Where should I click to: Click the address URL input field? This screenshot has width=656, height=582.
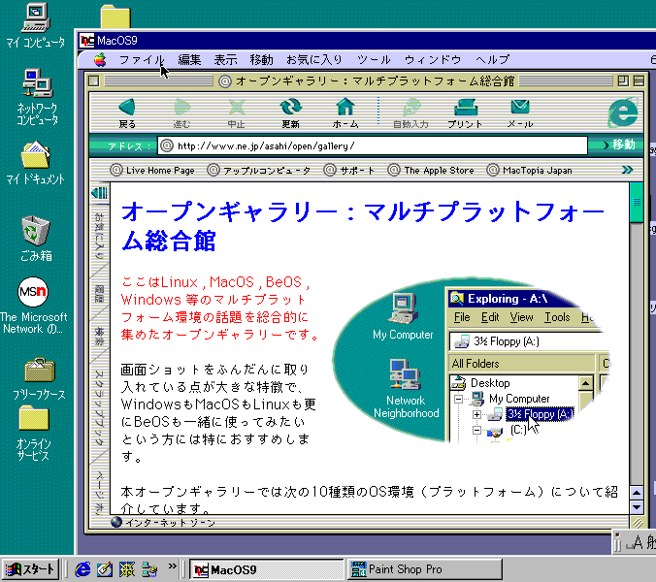(x=373, y=145)
